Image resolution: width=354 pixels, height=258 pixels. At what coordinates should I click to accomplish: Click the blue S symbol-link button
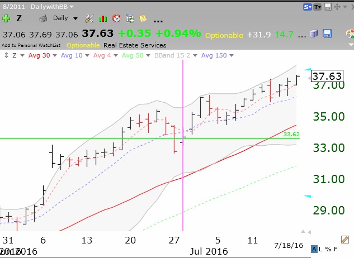(x=307, y=7)
